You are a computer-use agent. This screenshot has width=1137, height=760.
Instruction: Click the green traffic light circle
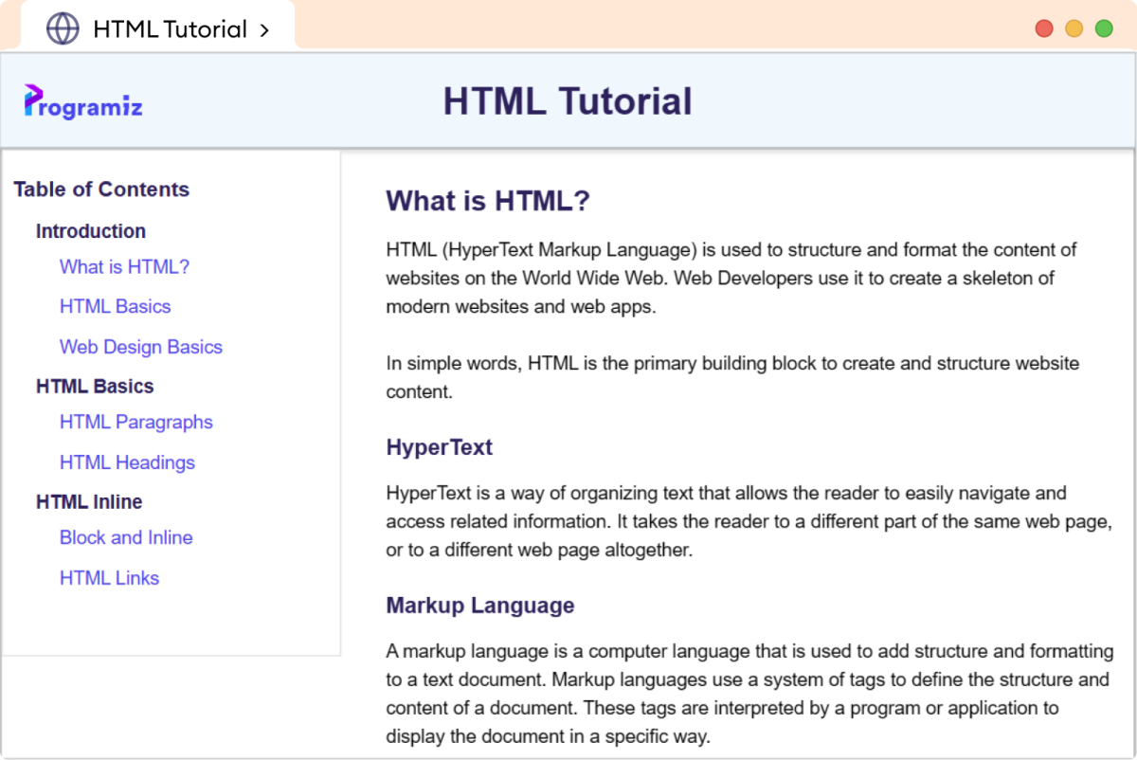(1103, 28)
